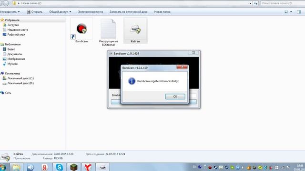The height and width of the screenshot is (171, 305).
Task: Open the Музыка library
Action: [x=12, y=64]
